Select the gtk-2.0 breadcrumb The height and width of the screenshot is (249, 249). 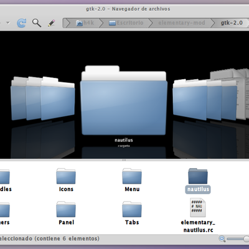coord(232,23)
